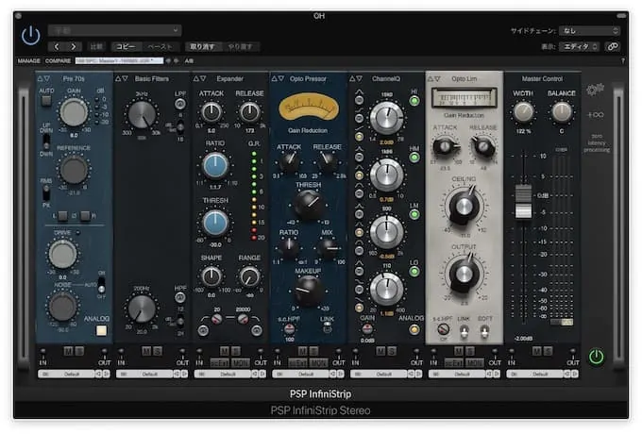Open Opto Pressor module move arrows

278,78
